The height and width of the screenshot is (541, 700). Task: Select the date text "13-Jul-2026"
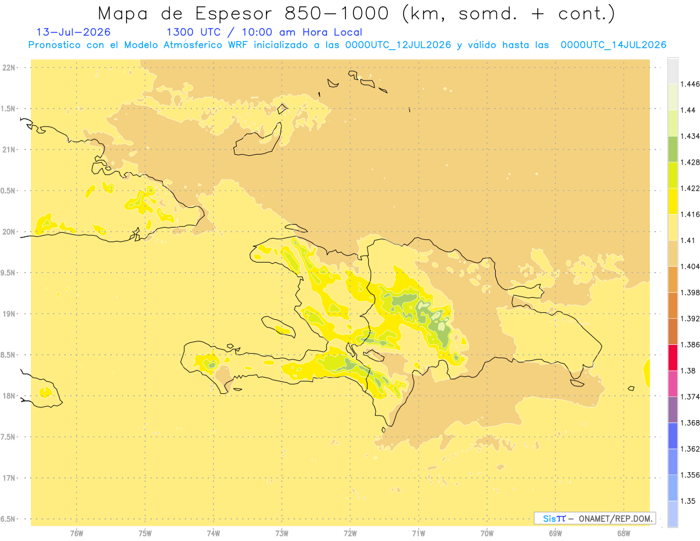pos(73,32)
